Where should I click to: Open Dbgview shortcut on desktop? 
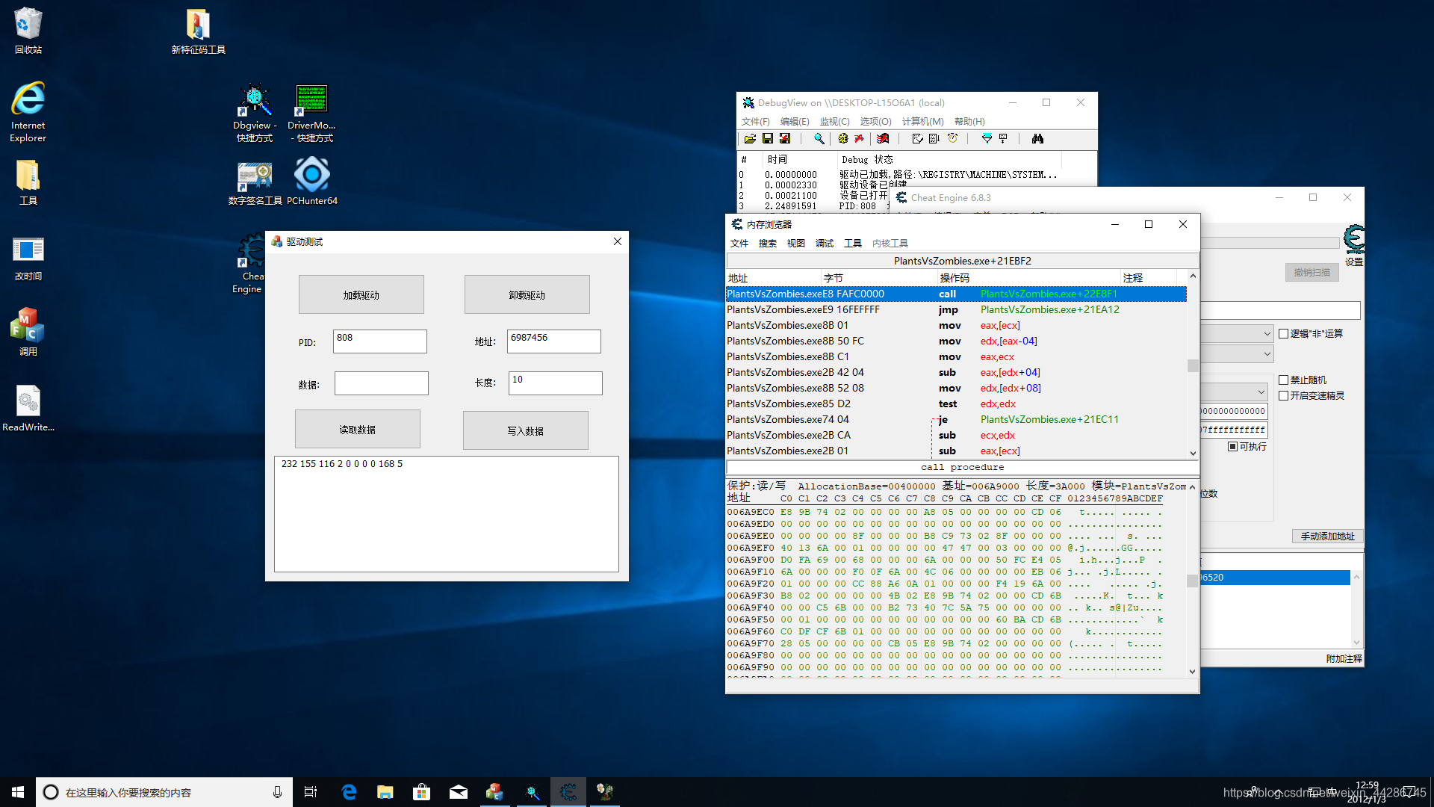click(x=254, y=113)
